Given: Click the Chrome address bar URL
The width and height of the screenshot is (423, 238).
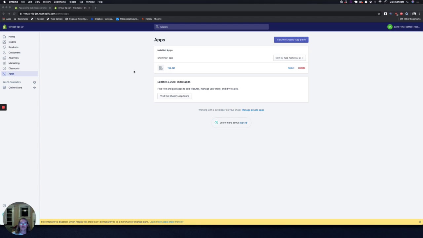Looking at the screenshot, I should [x=46, y=14].
